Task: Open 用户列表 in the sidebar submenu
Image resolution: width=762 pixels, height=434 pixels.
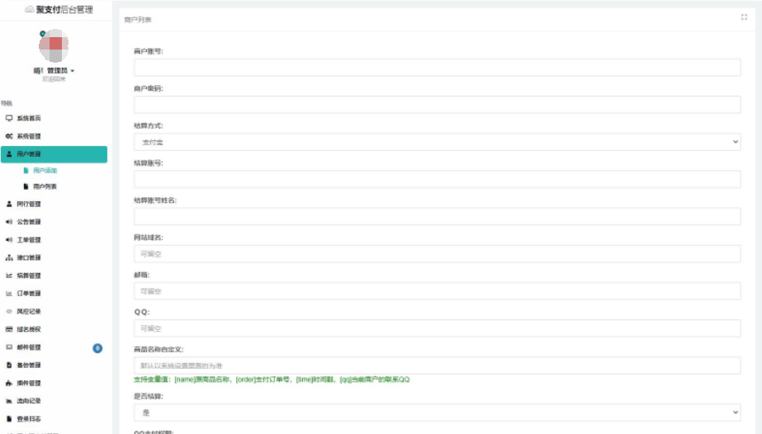Action: (x=45, y=186)
